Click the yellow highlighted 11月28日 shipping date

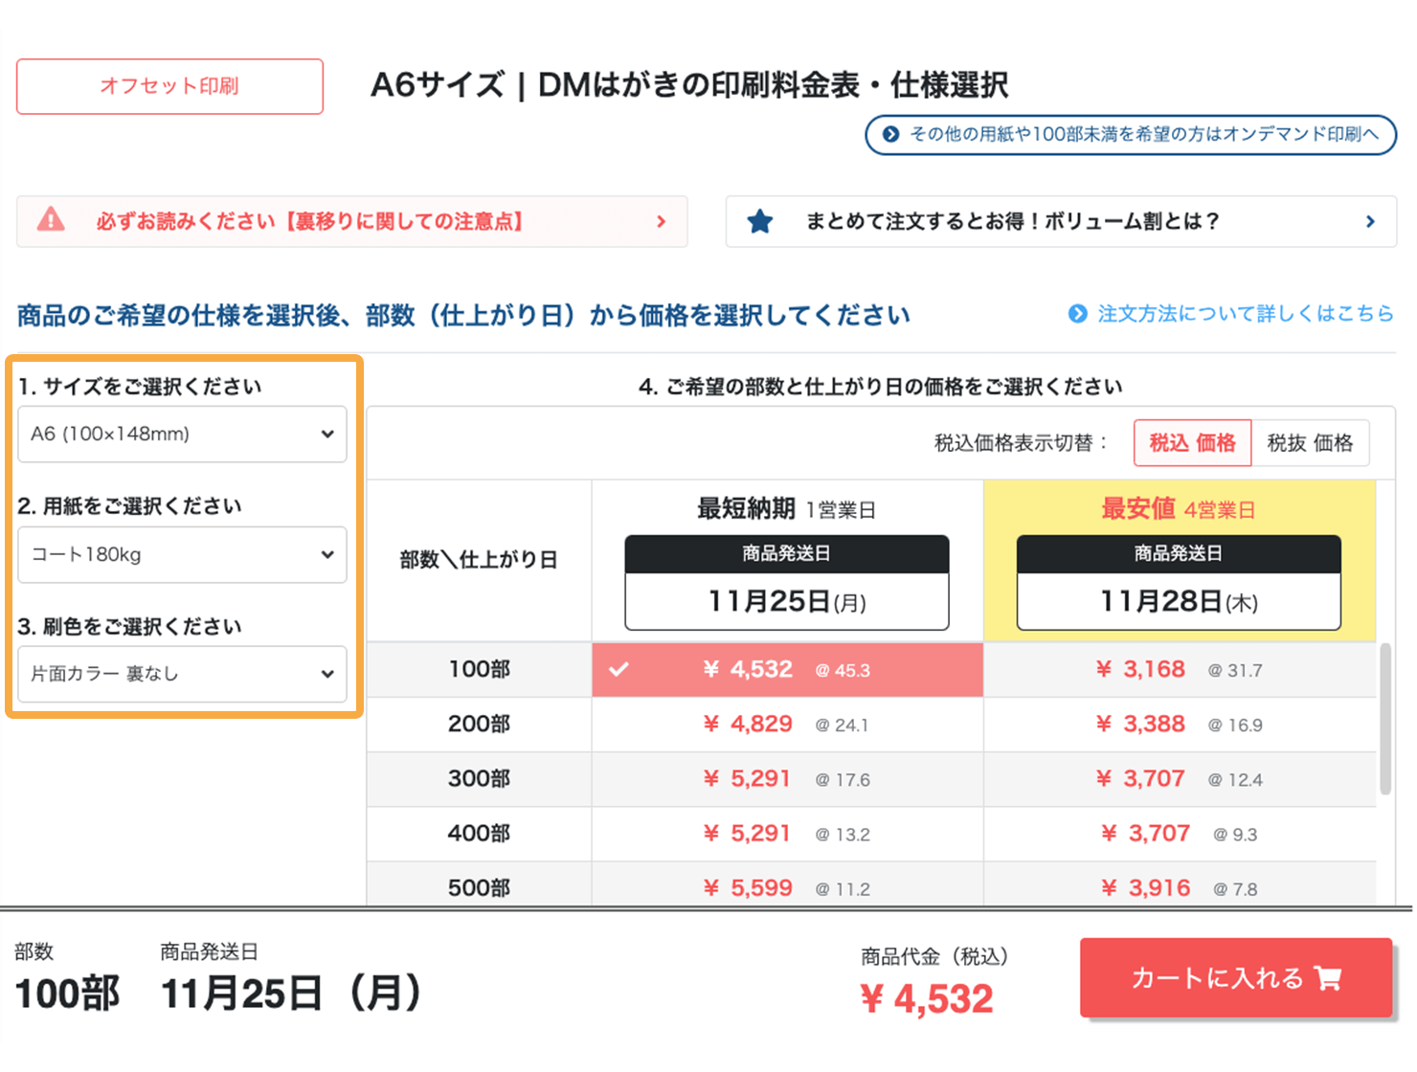coord(1178,602)
